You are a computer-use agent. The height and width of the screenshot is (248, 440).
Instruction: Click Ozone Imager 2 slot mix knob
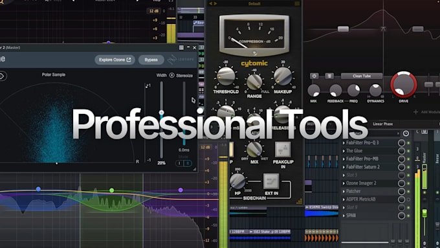coord(402,183)
